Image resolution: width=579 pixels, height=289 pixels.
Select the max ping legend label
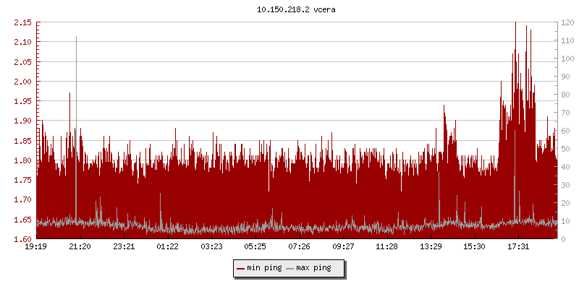(313, 268)
